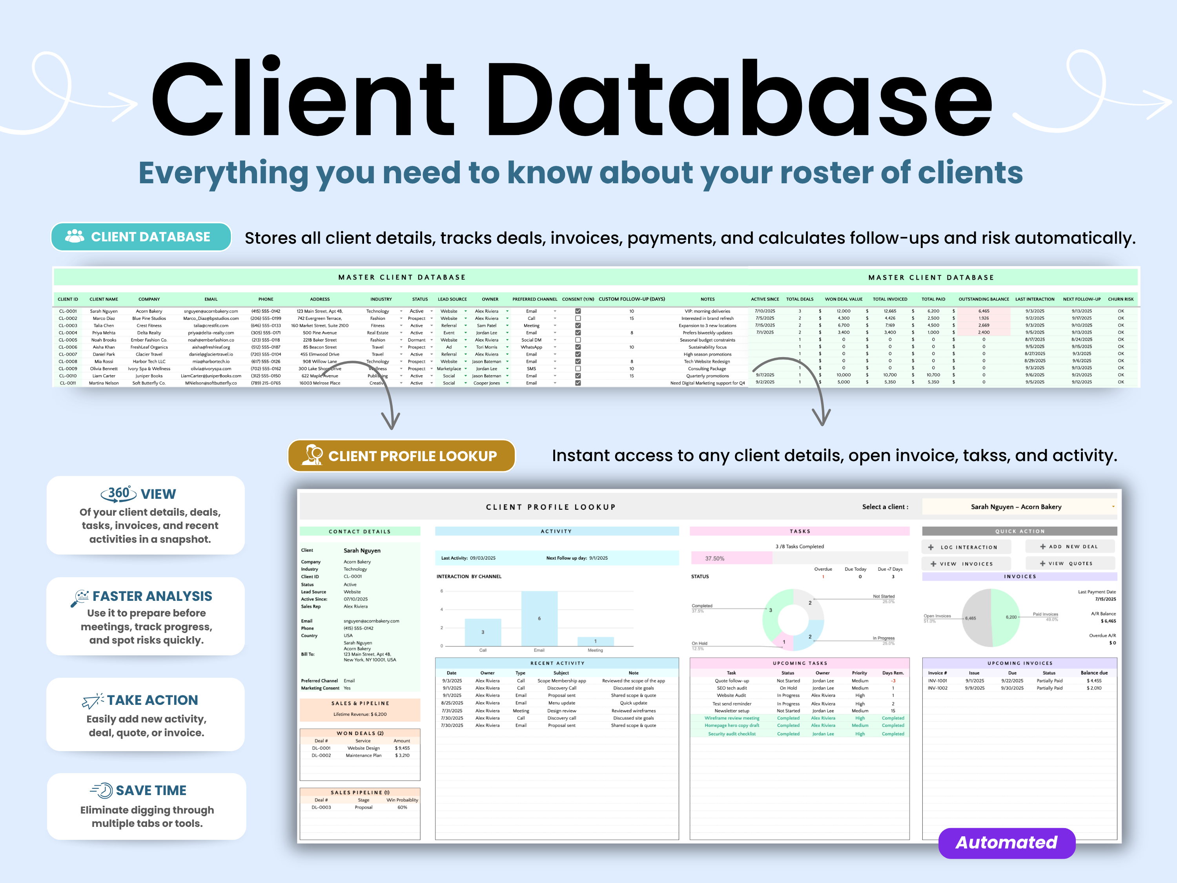Image resolution: width=1177 pixels, height=883 pixels.
Task: Click the magnifier person icon on Client Profile Lookup badge
Action: tap(312, 455)
